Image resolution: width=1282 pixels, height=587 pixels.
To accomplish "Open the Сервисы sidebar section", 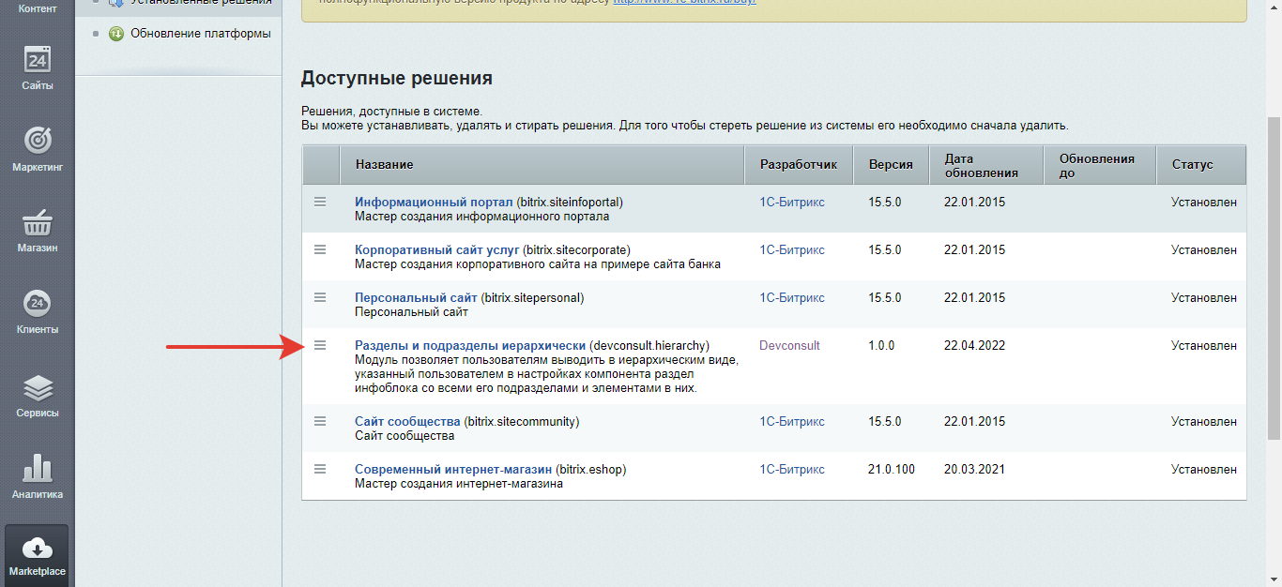I will pos(38,395).
